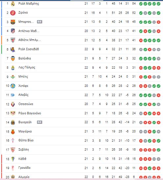The height and width of the screenshot is (180, 163).
Task: Open the Λας Πάλμας team page
Action: (x=27, y=67)
